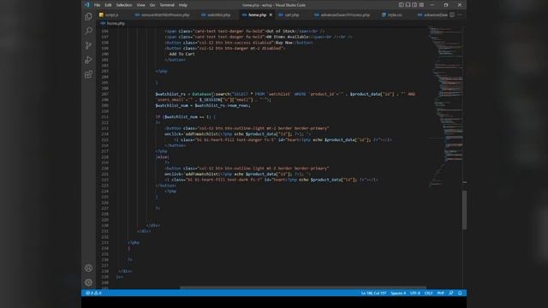Open editor More Actions ellipsis

coord(460,15)
